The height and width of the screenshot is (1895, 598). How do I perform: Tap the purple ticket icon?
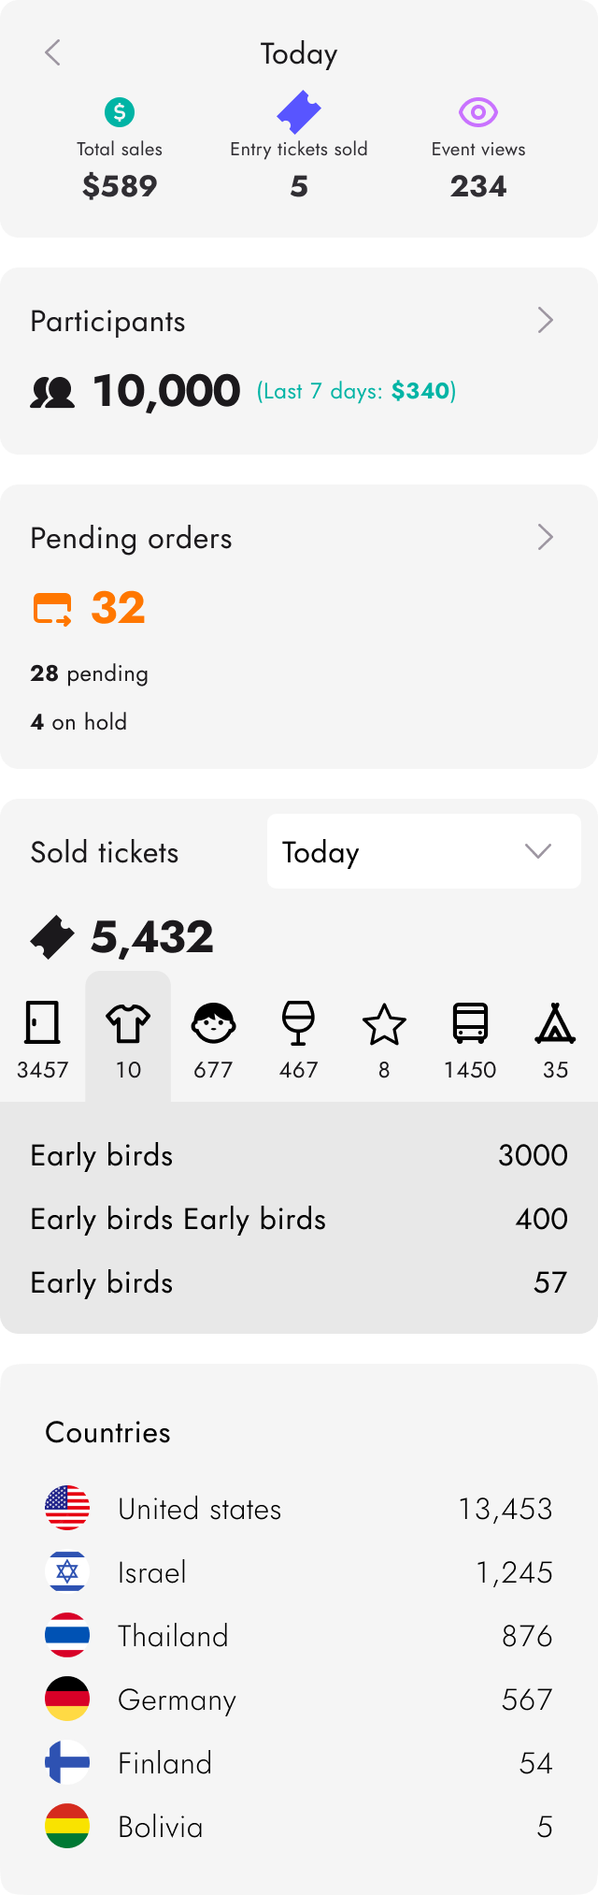299,113
